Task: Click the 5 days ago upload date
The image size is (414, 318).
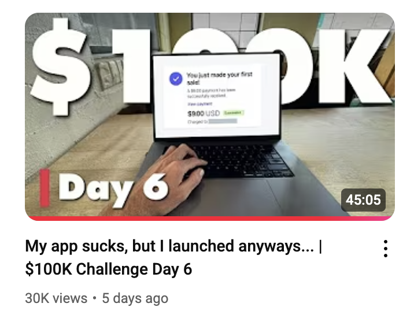Action: click(x=135, y=298)
